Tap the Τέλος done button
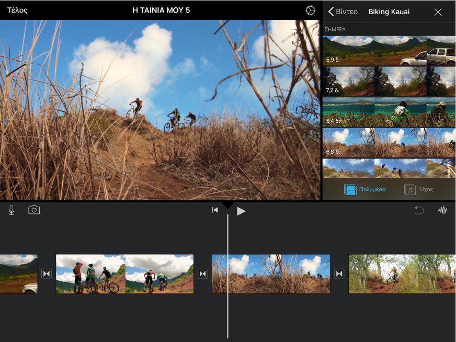The width and height of the screenshot is (456, 342). coord(17,10)
